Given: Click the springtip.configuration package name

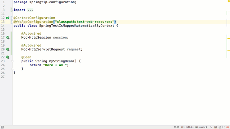Looking at the screenshot, I should click(x=52, y=2).
